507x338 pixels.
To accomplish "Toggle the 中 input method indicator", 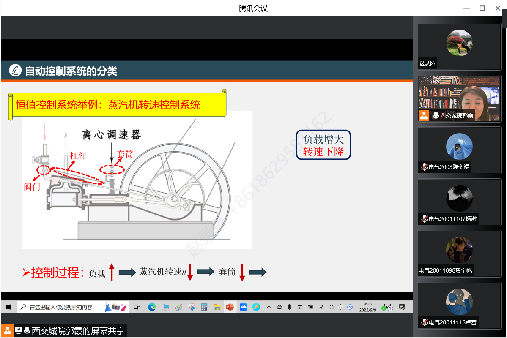I will coord(340,307).
